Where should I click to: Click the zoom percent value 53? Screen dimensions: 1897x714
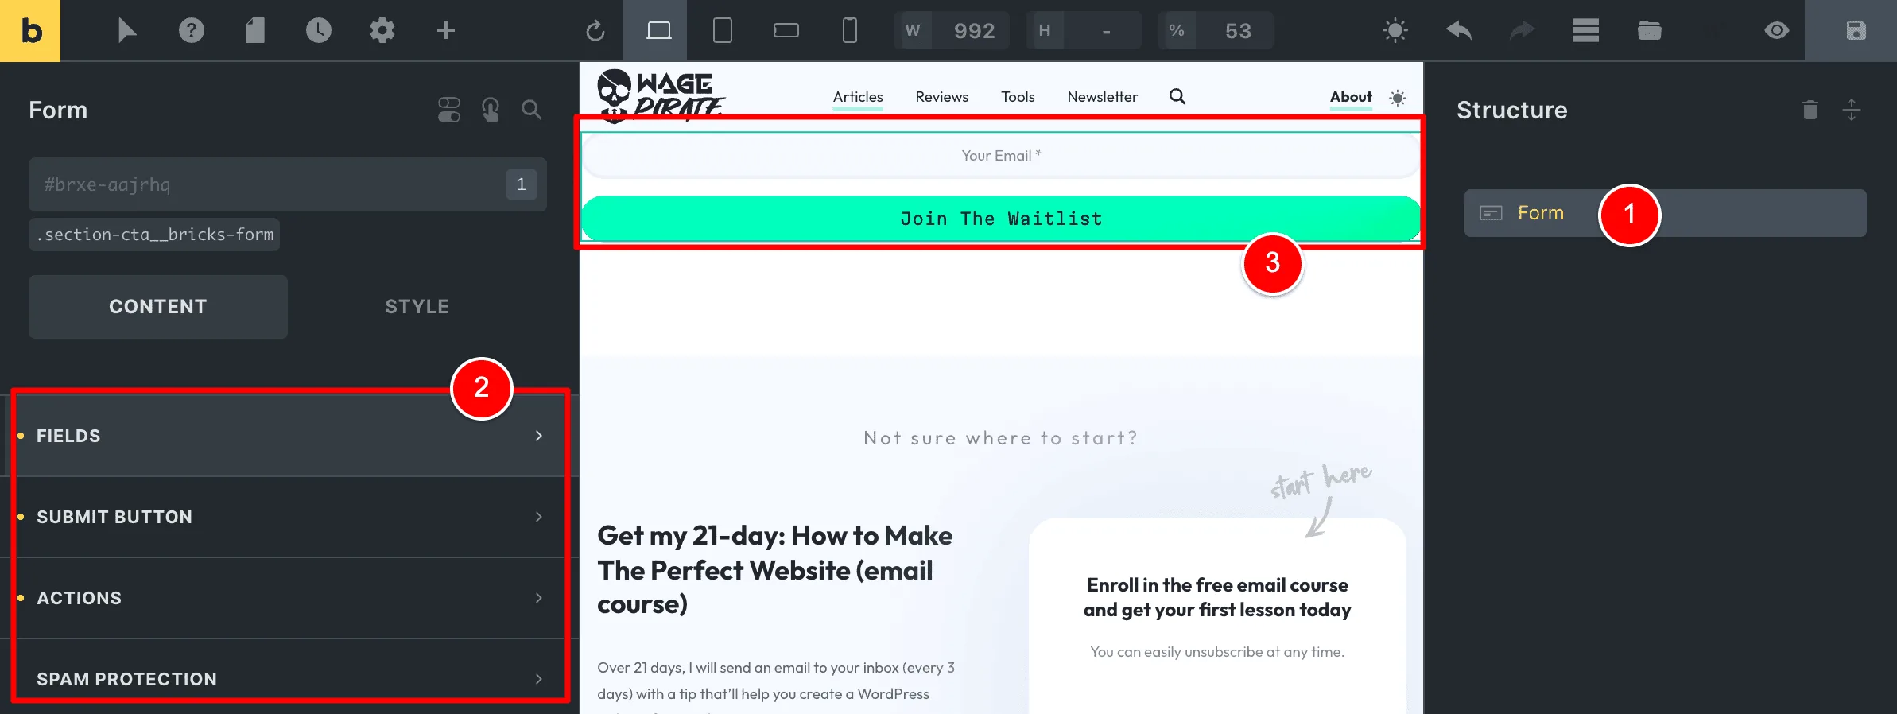[x=1238, y=31]
